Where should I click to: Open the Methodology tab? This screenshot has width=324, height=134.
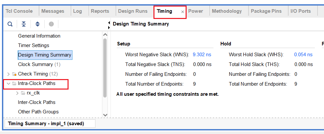227,11
